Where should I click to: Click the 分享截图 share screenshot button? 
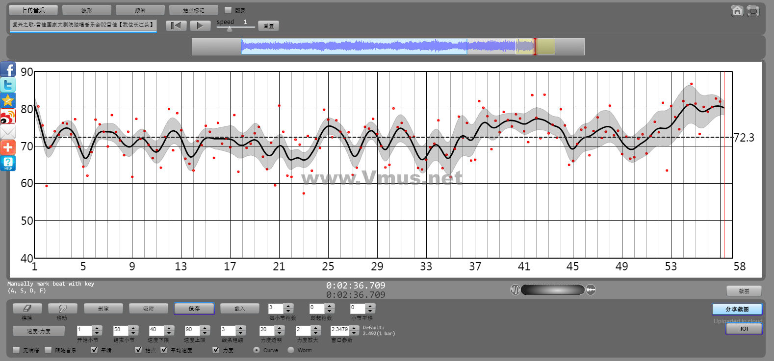click(737, 309)
